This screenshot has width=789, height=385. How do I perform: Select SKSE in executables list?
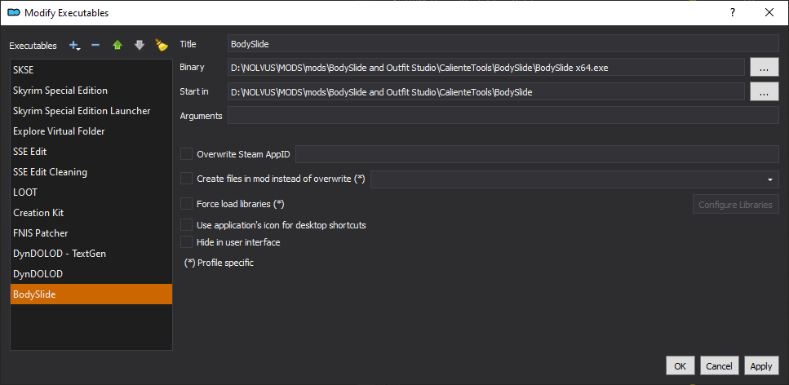[x=91, y=70]
